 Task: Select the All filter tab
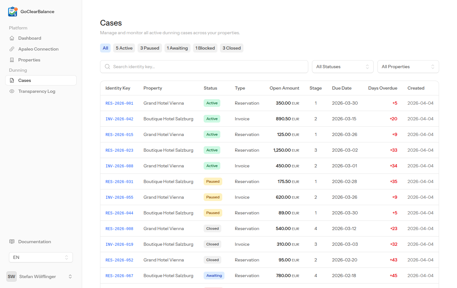[105, 48]
